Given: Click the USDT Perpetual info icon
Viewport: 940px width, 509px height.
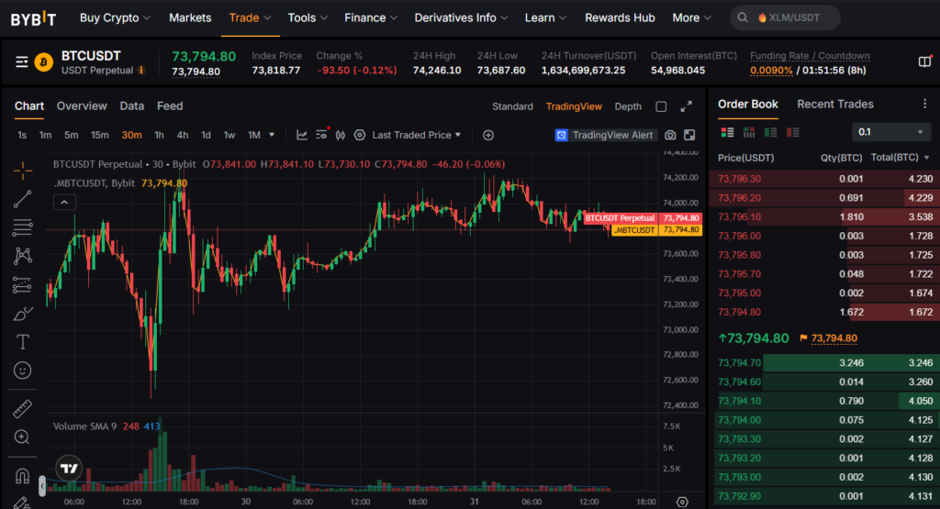Looking at the screenshot, I should (142, 71).
